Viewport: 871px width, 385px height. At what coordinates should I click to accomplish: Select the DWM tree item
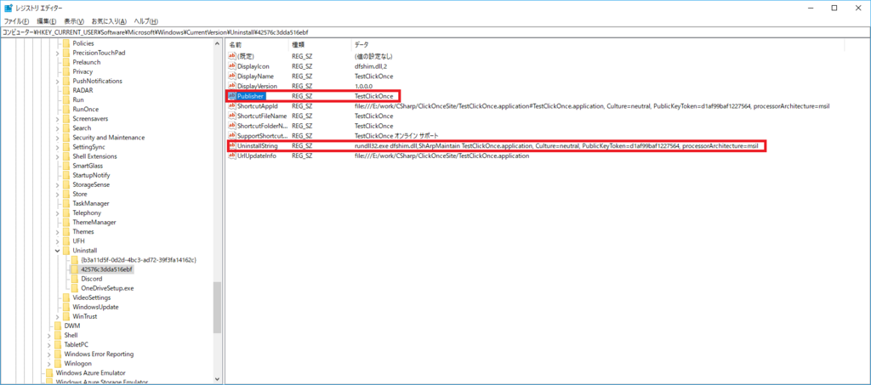72,326
